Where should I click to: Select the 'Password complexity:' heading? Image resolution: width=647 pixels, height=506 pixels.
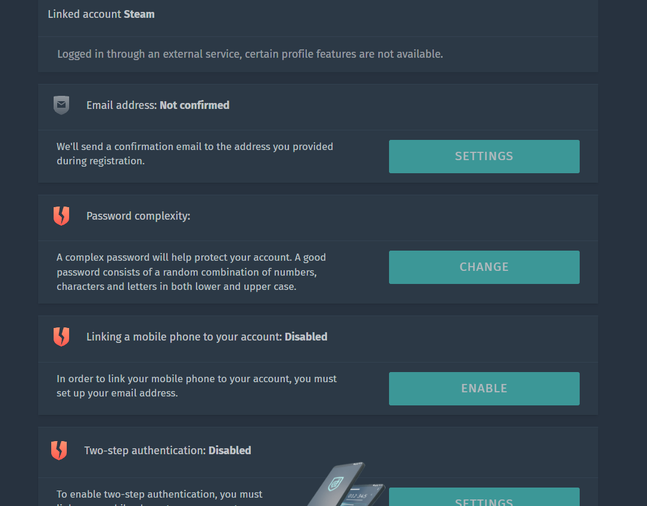click(138, 216)
